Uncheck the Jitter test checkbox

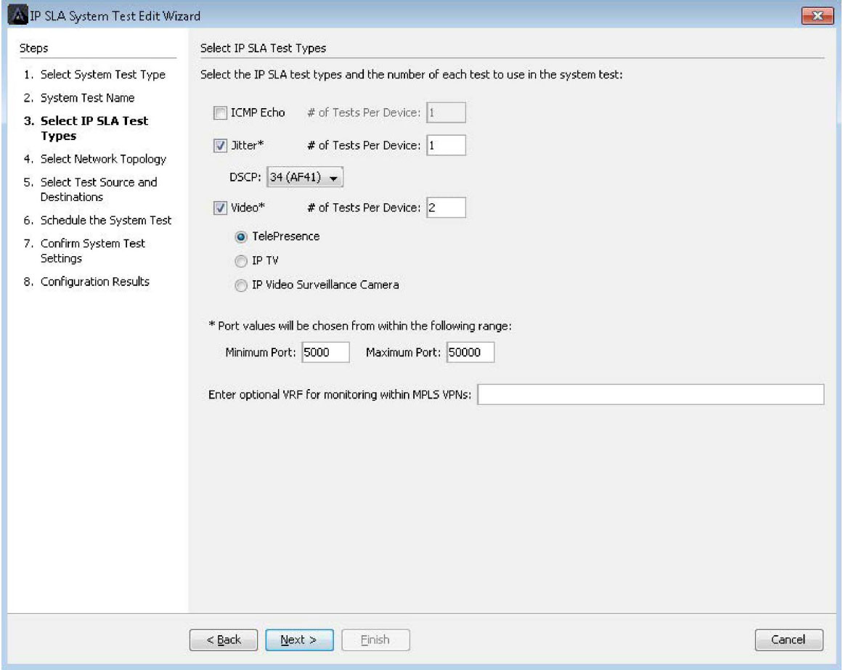point(219,145)
